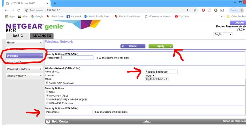Open the Mode Up to 650 Mbps dropdown

point(157,79)
